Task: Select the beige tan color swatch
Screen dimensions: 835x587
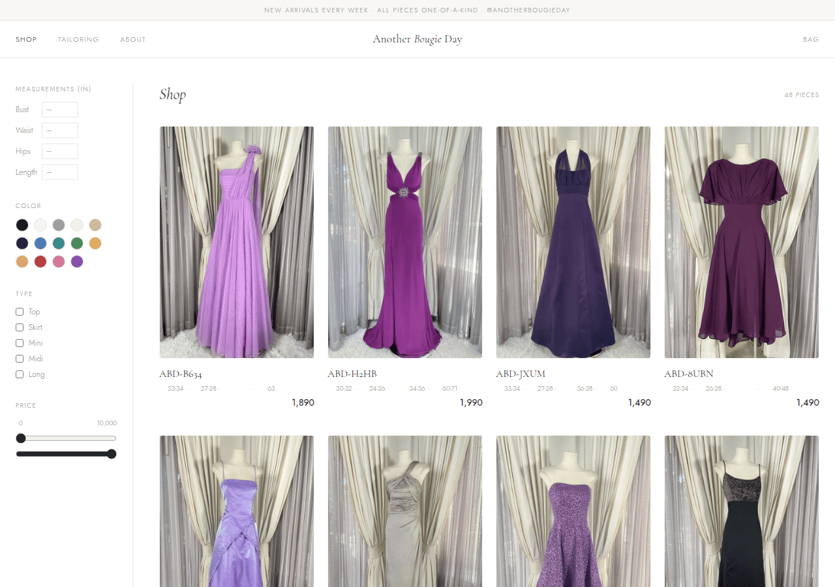Action: pos(95,225)
